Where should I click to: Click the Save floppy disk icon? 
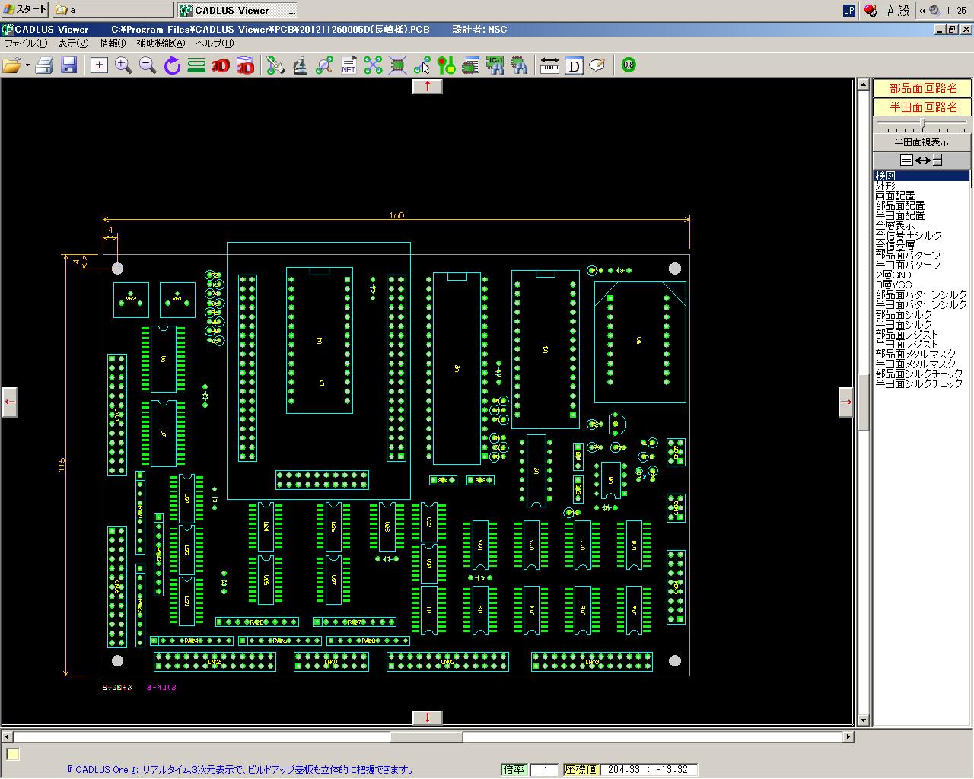[69, 65]
